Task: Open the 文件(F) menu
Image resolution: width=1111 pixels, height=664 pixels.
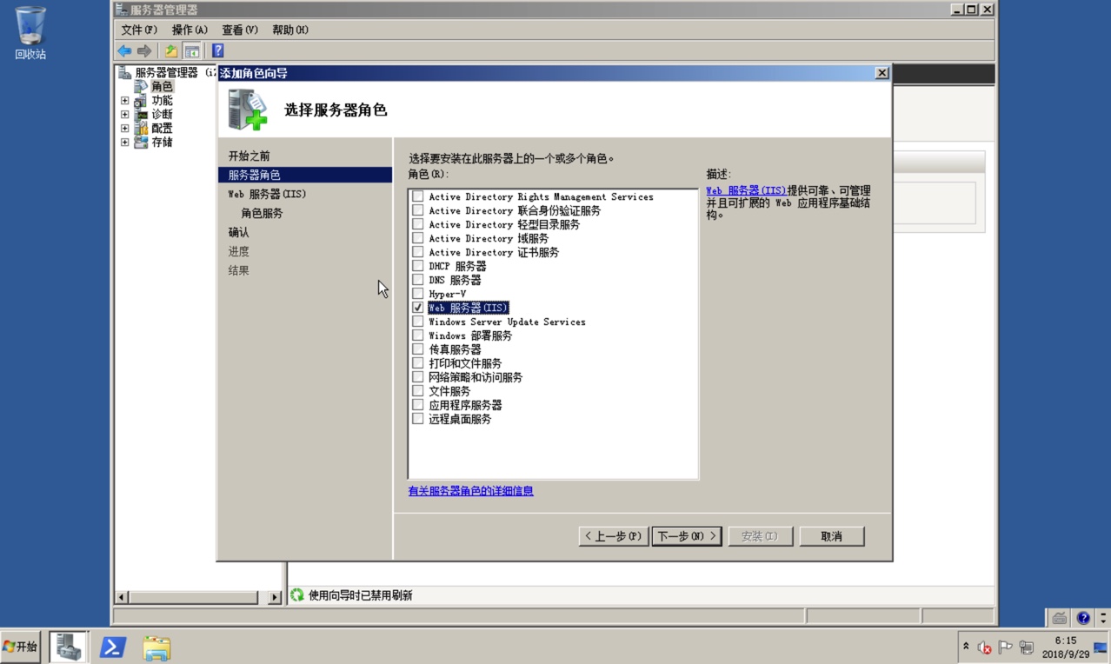Action: coord(139,30)
